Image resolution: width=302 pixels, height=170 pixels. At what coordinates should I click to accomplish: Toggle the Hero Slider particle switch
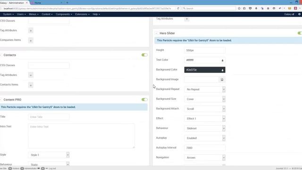click(300, 33)
